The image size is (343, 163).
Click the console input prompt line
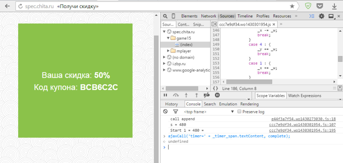click(242, 147)
